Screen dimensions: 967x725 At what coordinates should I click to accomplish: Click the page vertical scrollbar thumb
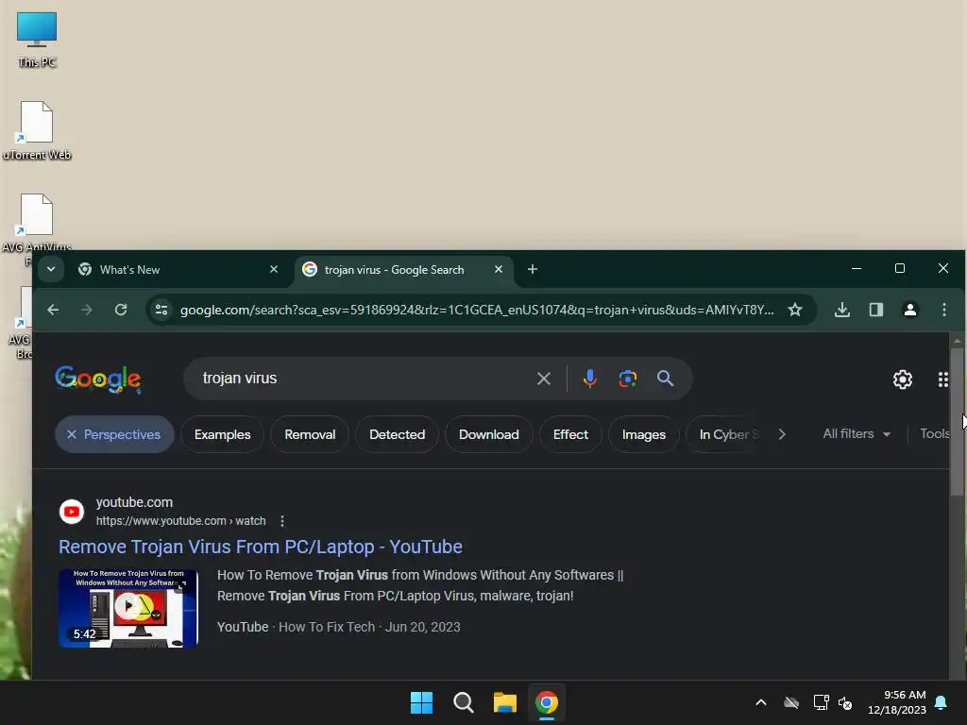(957, 422)
